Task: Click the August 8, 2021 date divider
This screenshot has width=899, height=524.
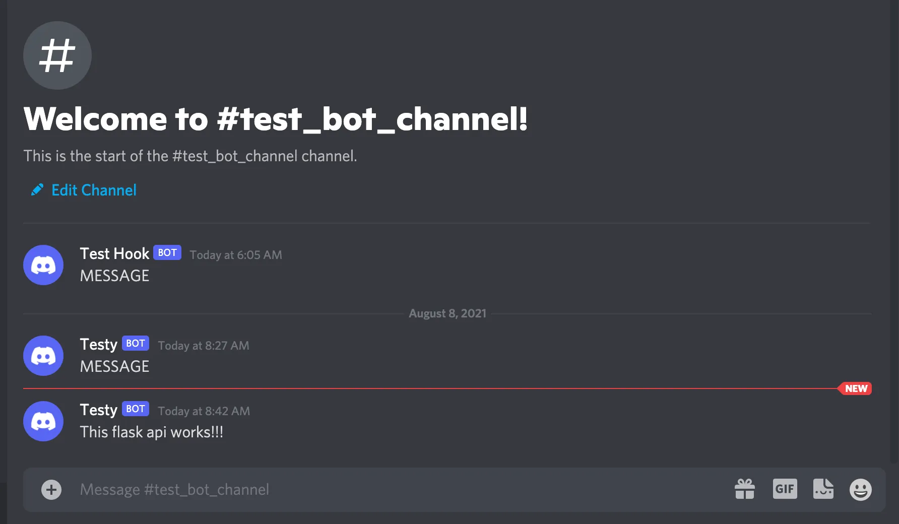Action: click(x=447, y=313)
